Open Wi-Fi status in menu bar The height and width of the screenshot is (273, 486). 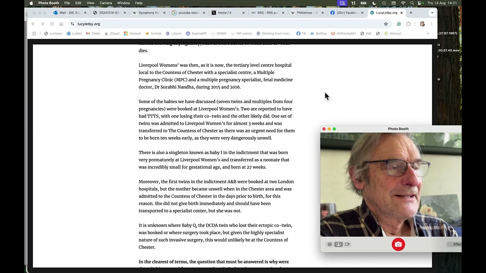[403, 3]
